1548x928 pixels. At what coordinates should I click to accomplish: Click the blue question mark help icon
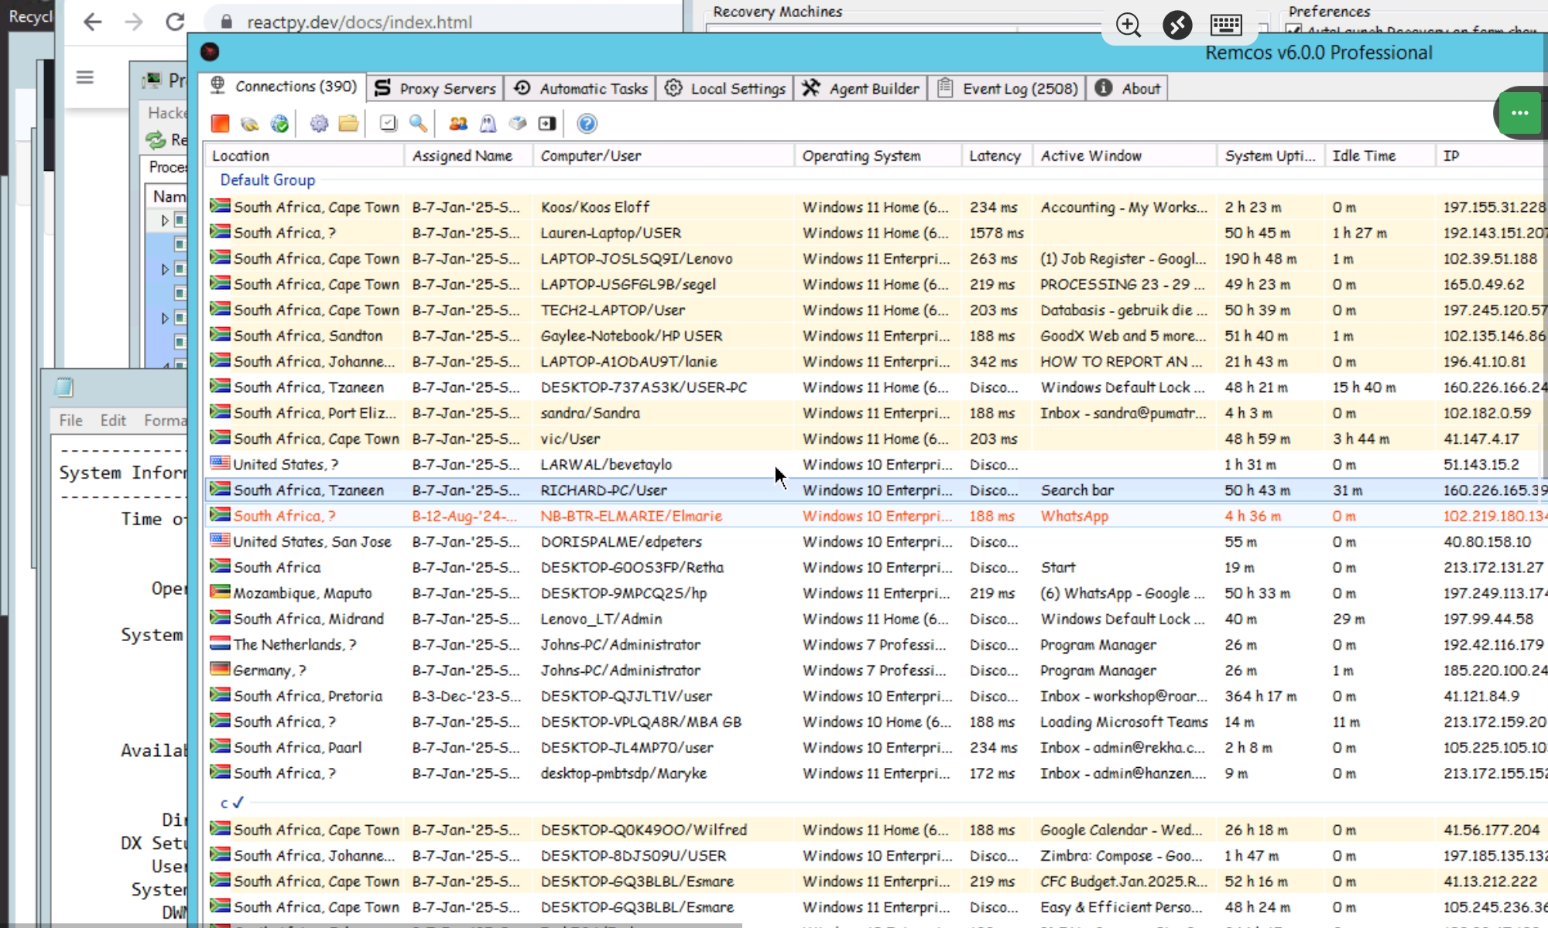[587, 124]
